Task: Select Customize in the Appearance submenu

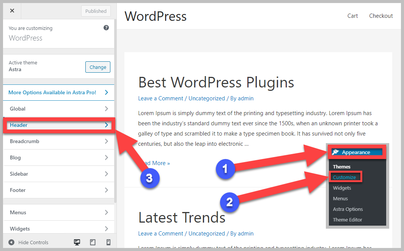Action: (x=344, y=177)
